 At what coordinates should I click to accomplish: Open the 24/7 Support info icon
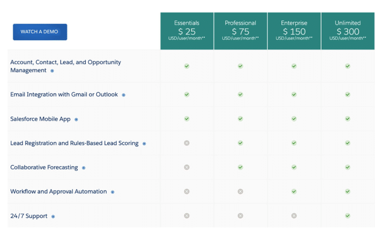53,217
